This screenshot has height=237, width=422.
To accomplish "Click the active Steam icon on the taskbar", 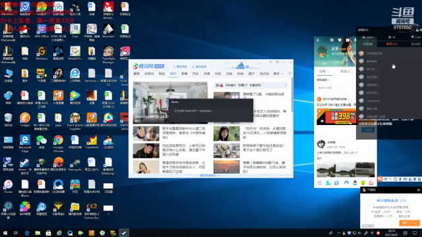I will pos(123,232).
